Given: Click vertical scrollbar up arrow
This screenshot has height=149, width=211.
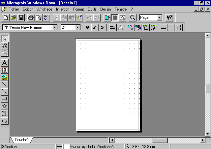Looking at the screenshot, I should point(207,36).
